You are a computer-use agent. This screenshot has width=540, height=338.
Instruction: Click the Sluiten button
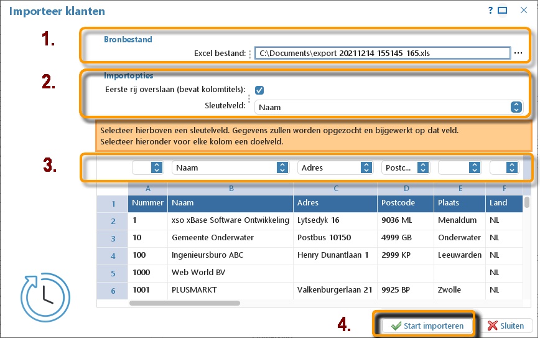pos(506,326)
